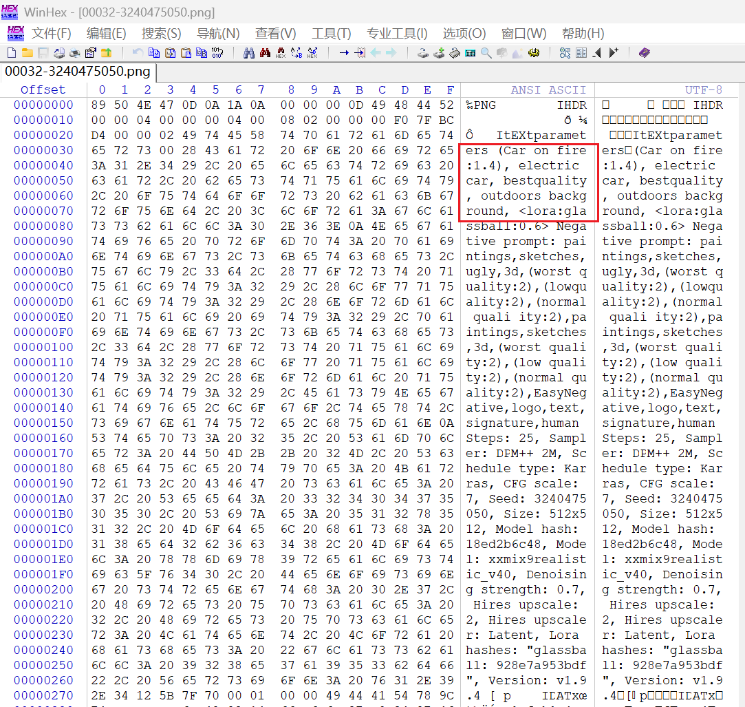Click the Find Hex Values icon
The width and height of the screenshot is (745, 707).
(x=281, y=53)
